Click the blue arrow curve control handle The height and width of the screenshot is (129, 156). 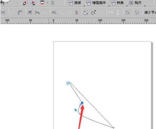click(x=75, y=110)
